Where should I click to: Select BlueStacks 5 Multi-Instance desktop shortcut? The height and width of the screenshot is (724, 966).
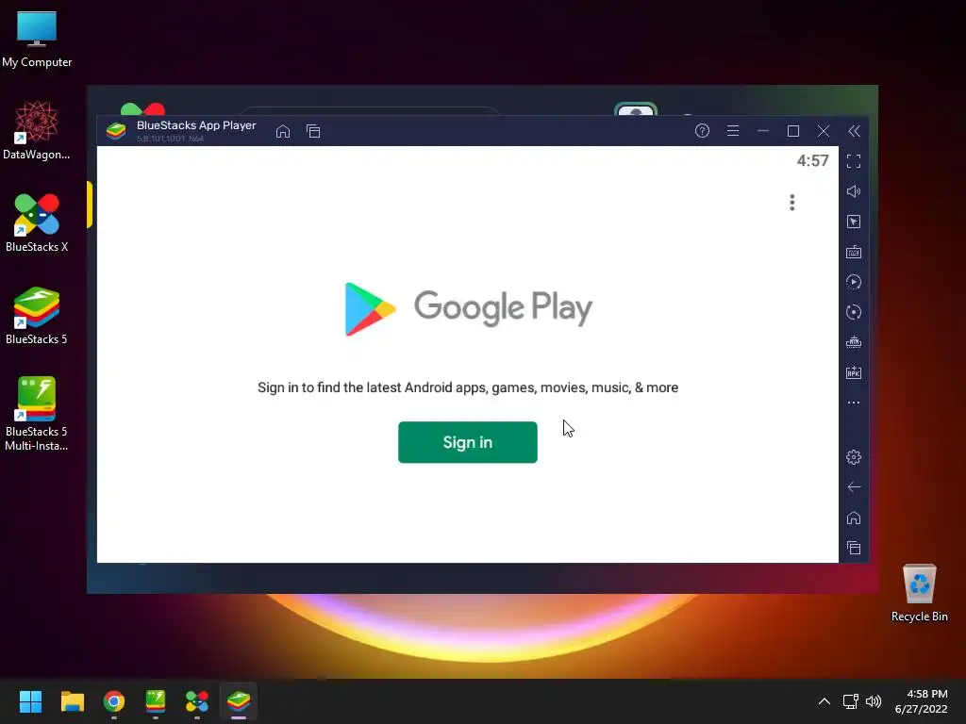(37, 414)
